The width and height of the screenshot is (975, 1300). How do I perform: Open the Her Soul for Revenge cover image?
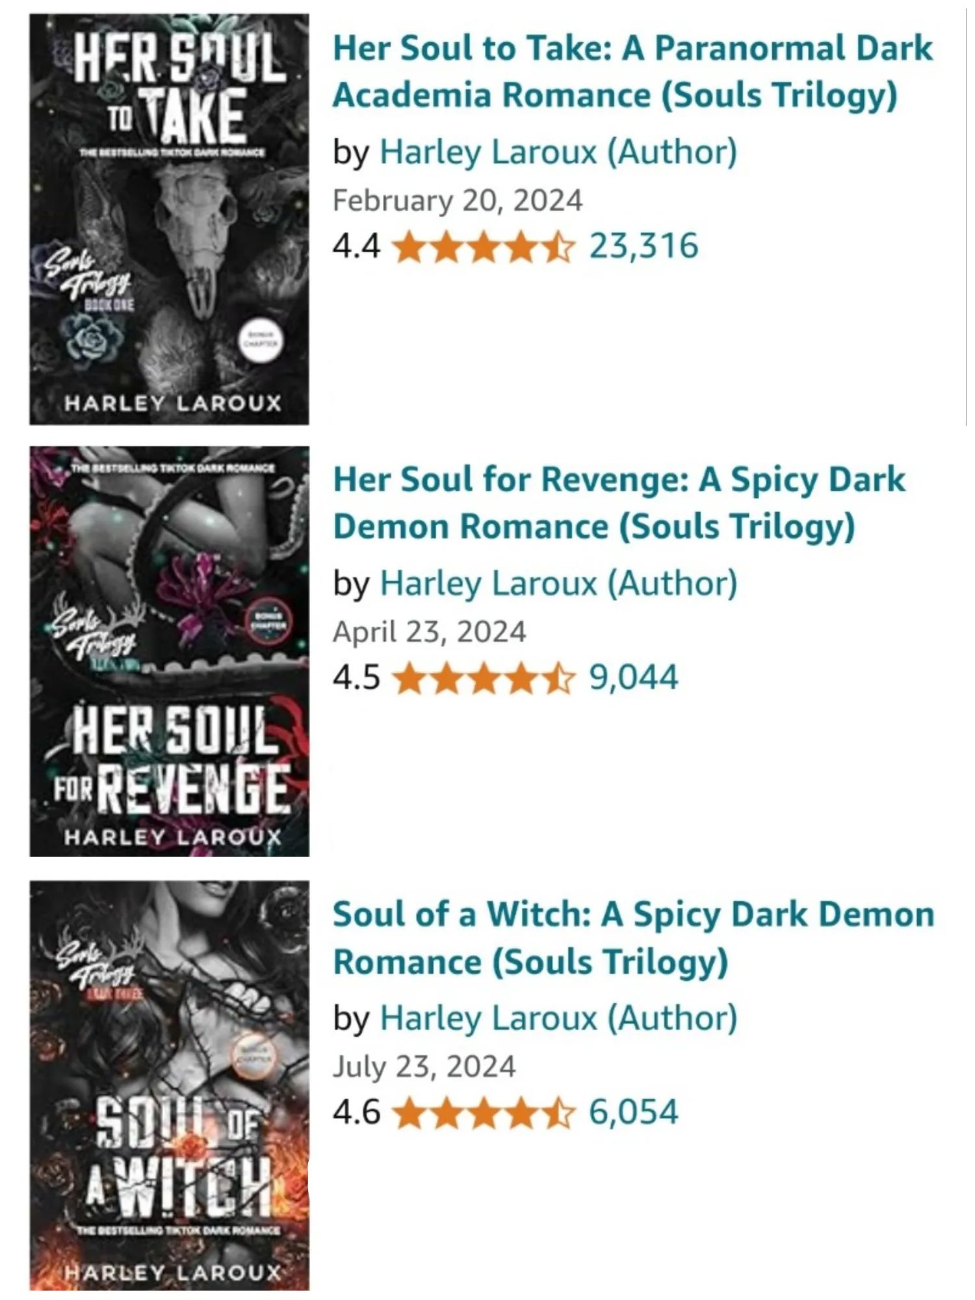pyautogui.click(x=169, y=651)
